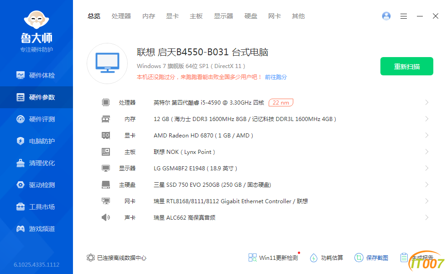The height and width of the screenshot is (274, 447).
Task: Switch to the 显卡 tab
Action: [x=172, y=16]
